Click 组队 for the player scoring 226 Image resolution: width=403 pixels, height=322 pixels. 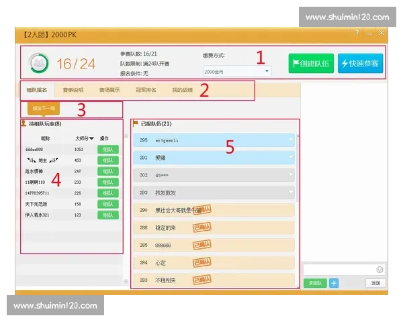[108, 193]
